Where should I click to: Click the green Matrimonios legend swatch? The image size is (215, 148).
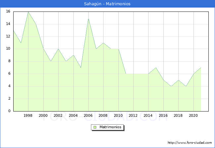(x=95, y=127)
